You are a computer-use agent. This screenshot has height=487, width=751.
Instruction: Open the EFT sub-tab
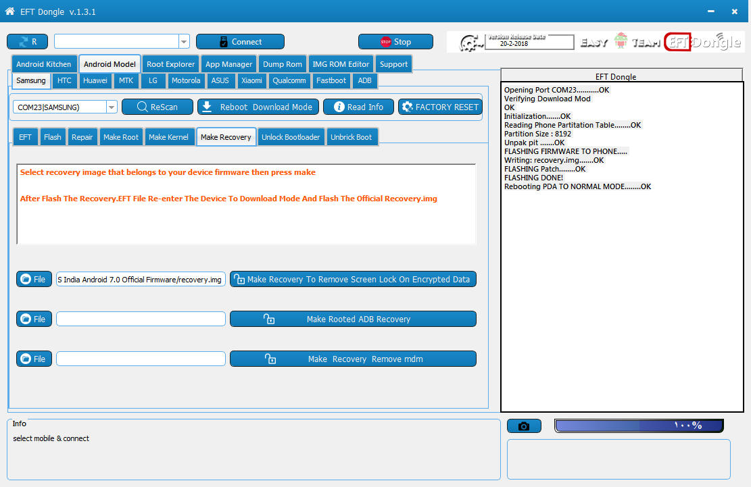(x=26, y=137)
